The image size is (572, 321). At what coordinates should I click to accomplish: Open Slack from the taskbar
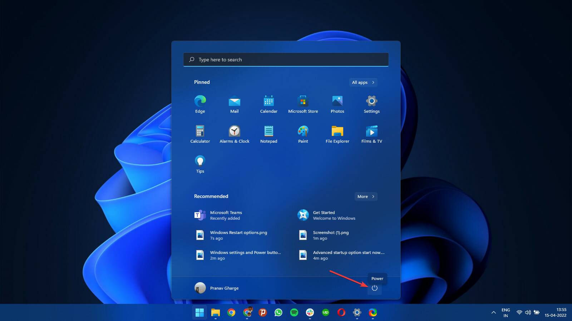pyautogui.click(x=310, y=313)
